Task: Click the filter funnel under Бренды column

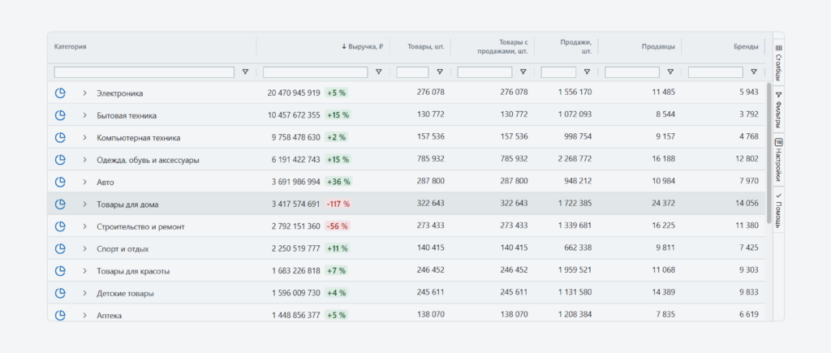Action: 752,72
